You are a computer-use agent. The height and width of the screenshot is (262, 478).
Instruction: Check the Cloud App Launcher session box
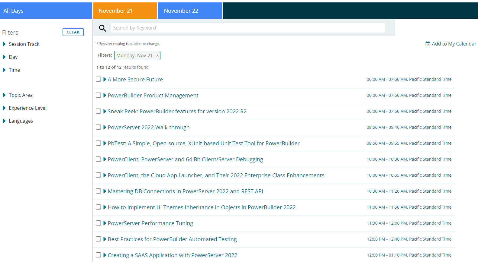pos(98,175)
